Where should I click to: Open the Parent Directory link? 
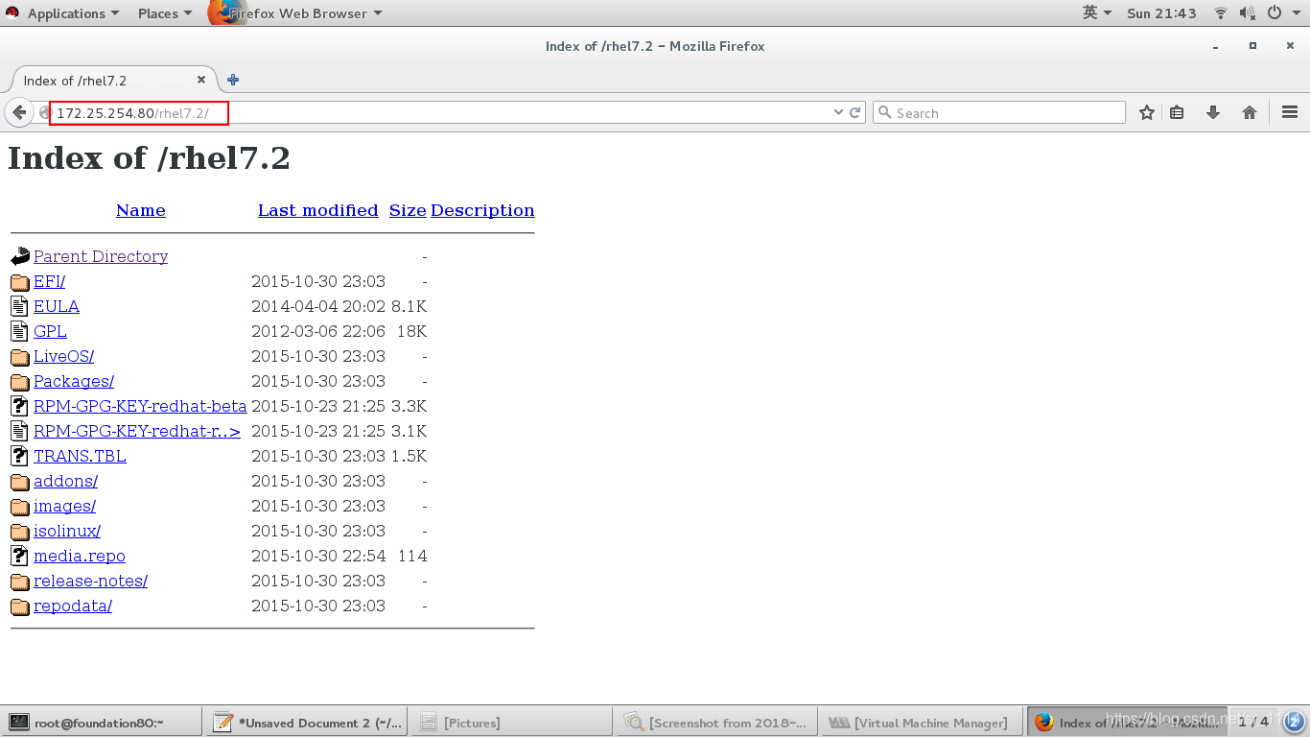pyautogui.click(x=101, y=256)
